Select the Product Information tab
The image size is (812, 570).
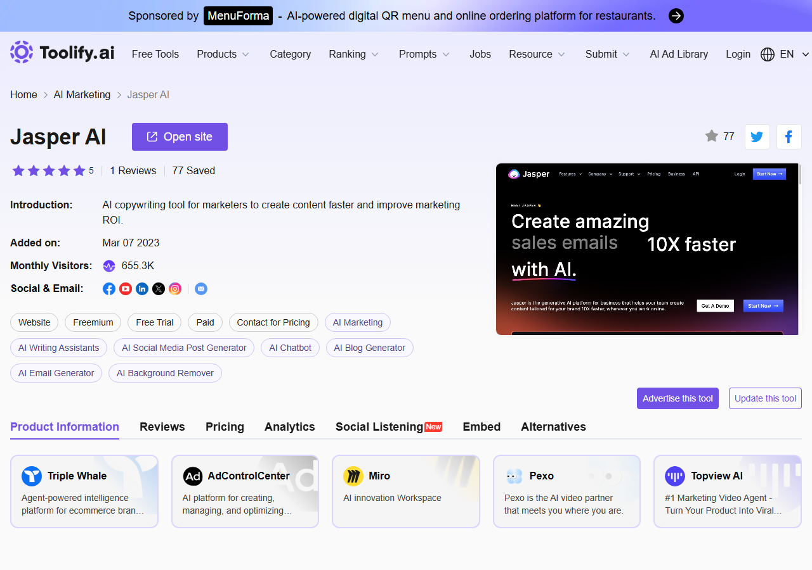tap(65, 427)
